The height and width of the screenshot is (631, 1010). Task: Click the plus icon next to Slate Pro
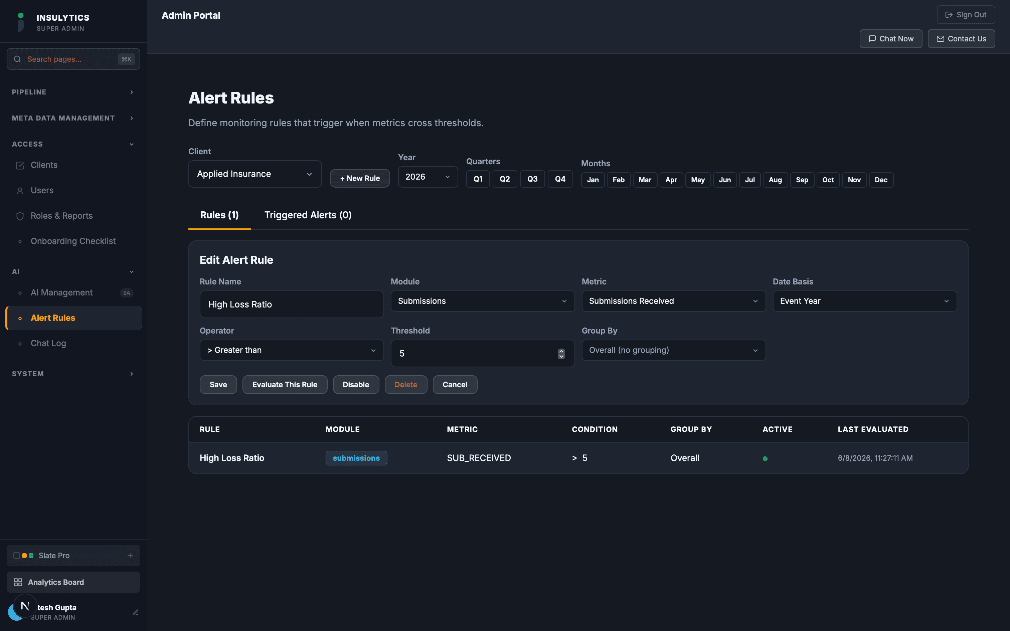click(130, 556)
